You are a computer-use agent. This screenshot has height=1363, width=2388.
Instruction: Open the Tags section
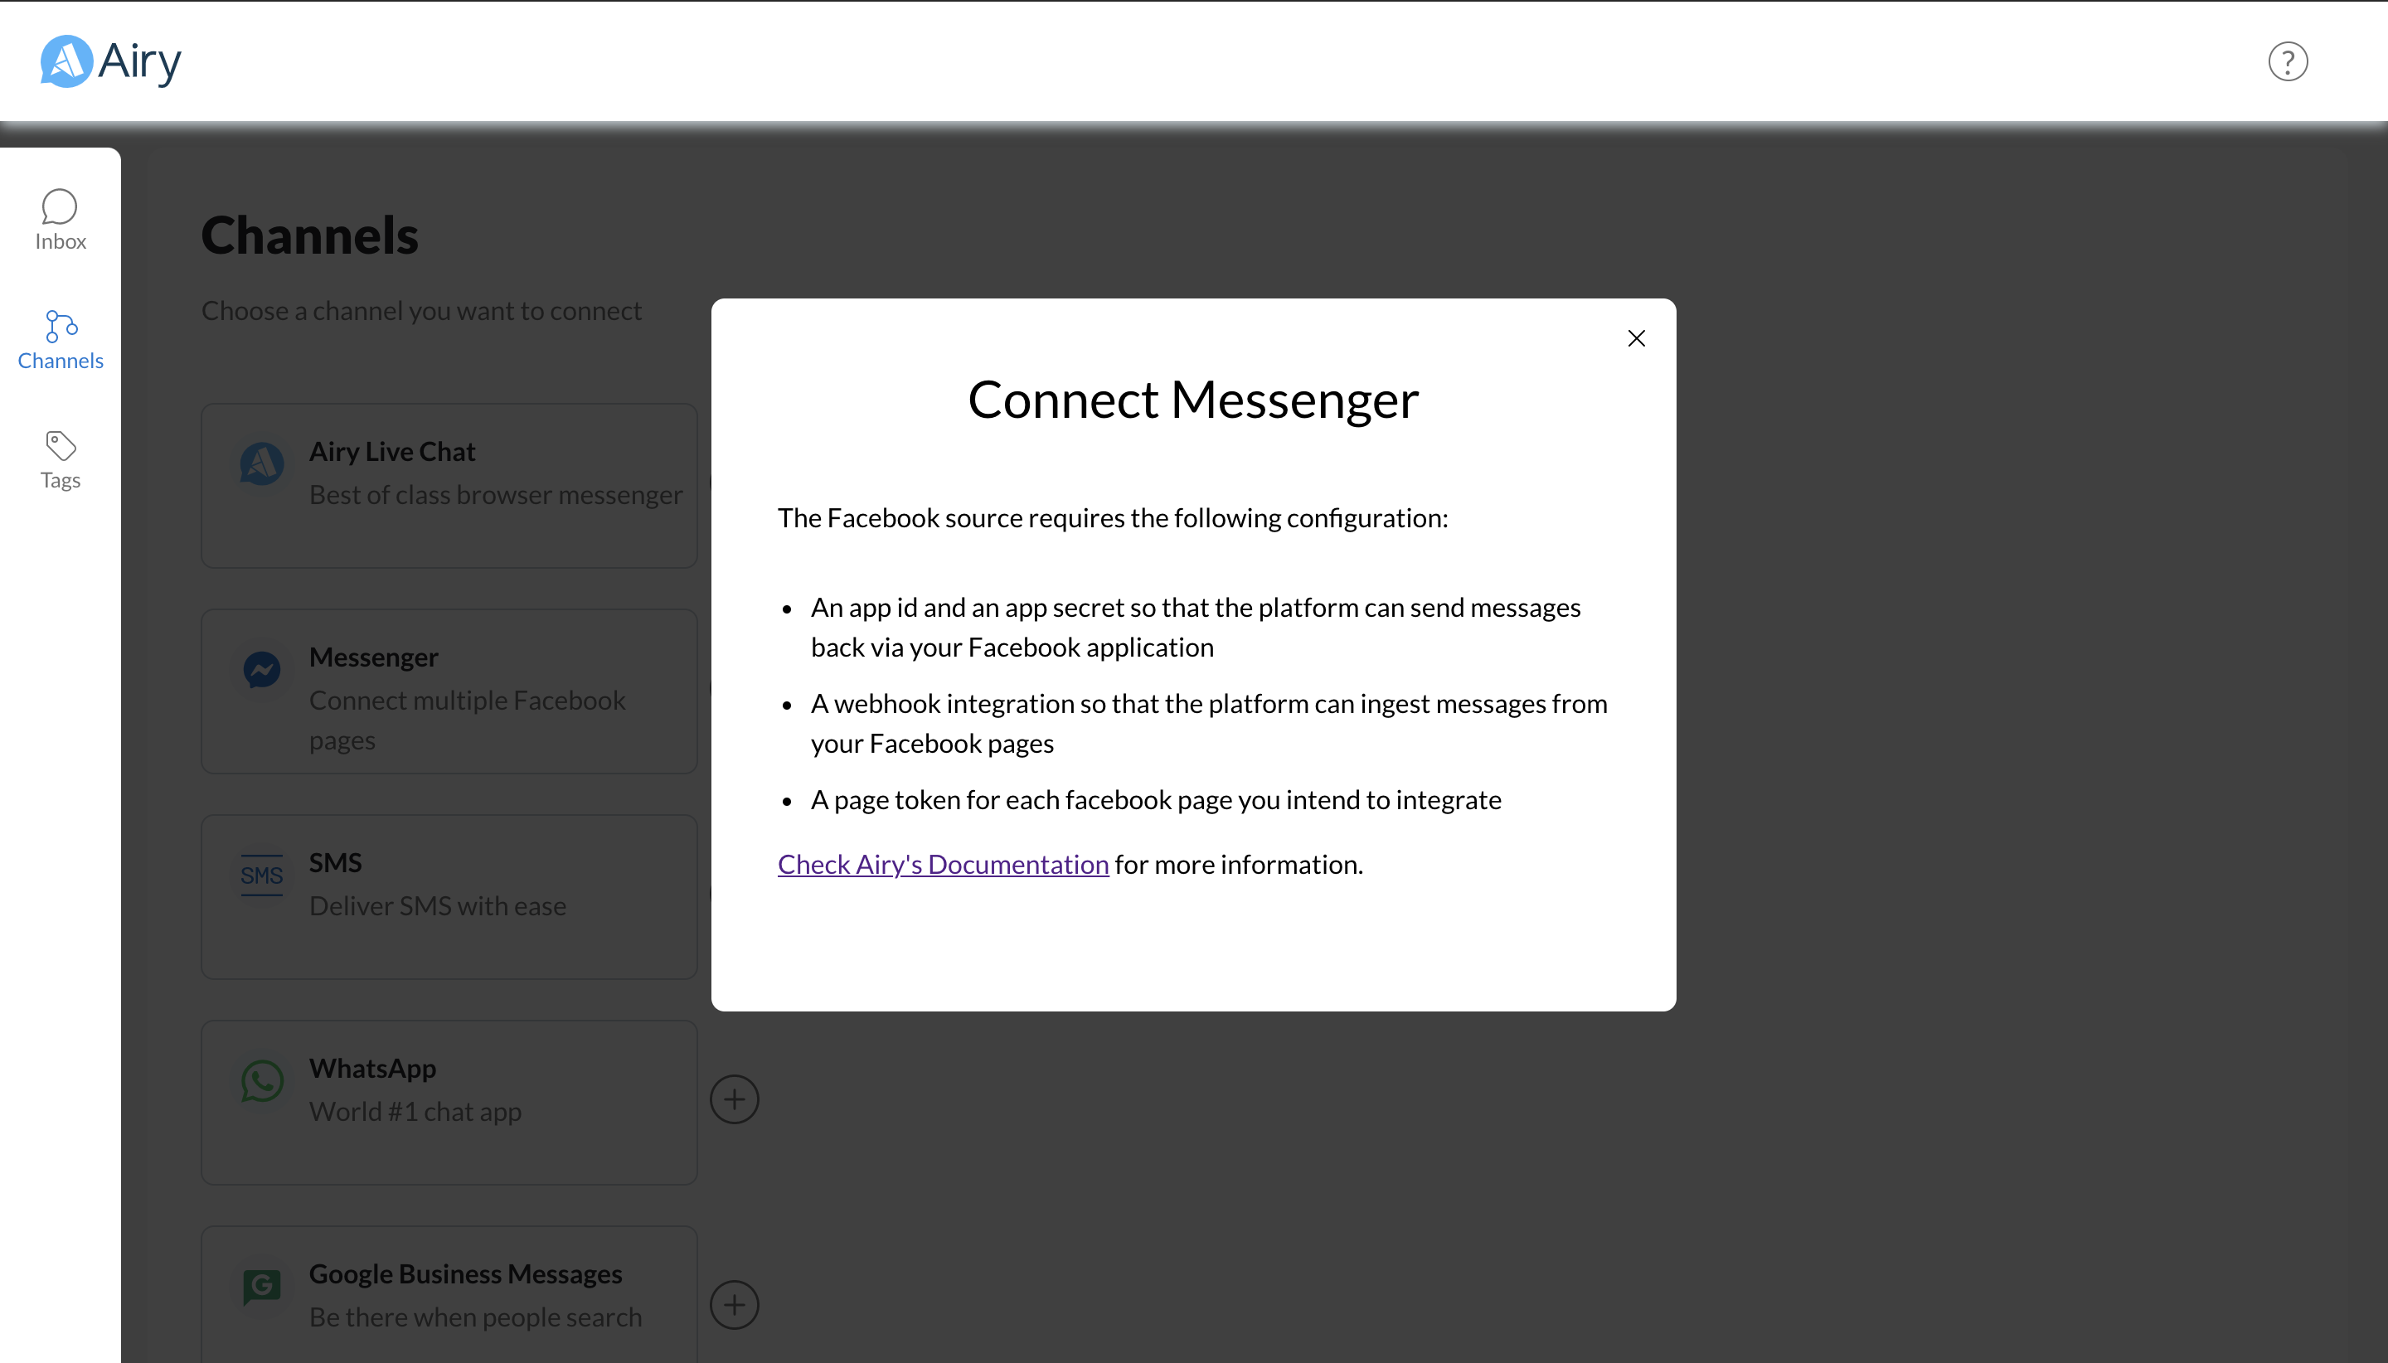point(59,458)
